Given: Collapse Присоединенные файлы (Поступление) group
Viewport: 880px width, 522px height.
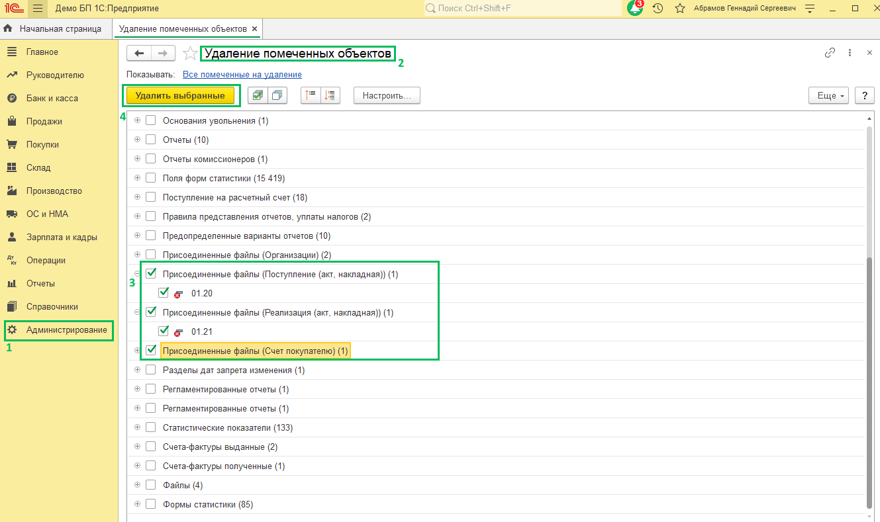Looking at the screenshot, I should click(138, 273).
